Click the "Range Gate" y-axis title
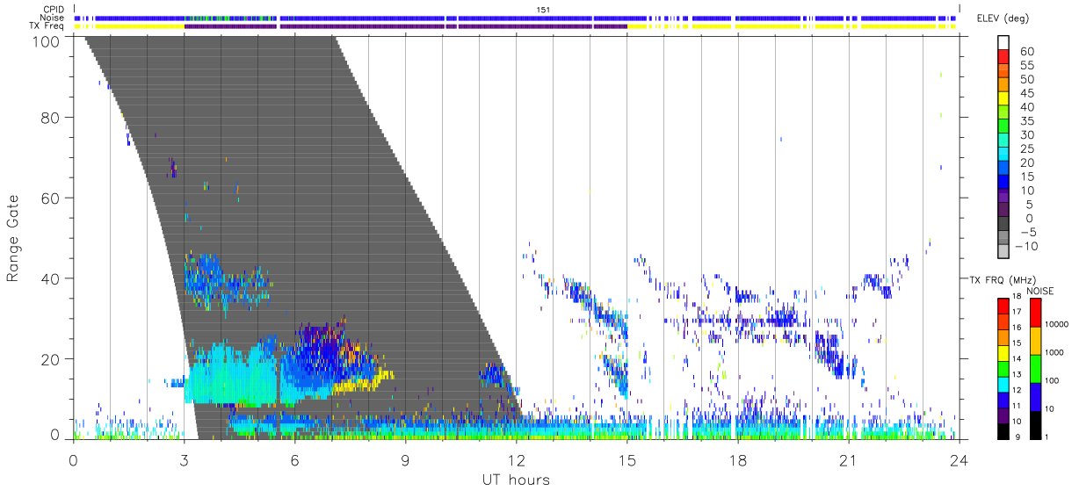This screenshot has width=1079, height=498. tap(13, 240)
